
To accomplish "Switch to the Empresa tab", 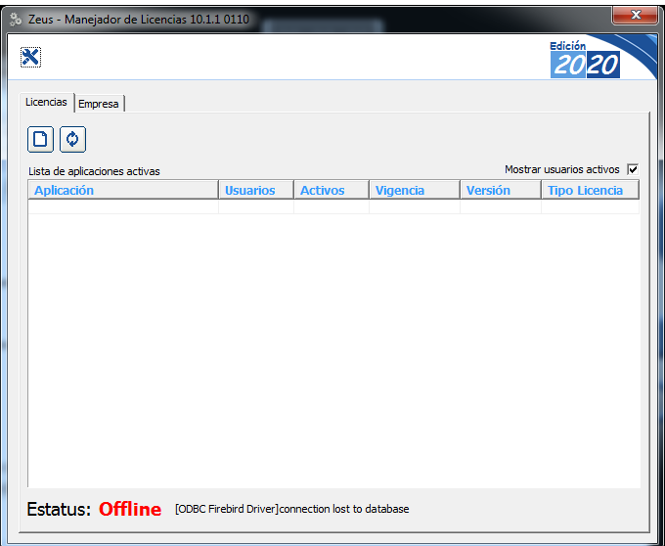I will [x=99, y=104].
